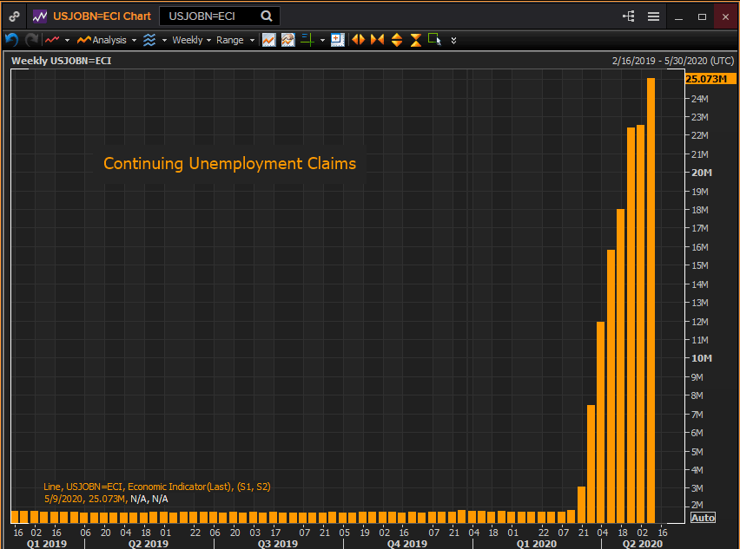Click the undo arrow icon
This screenshot has height=549, width=740.
click(11, 40)
